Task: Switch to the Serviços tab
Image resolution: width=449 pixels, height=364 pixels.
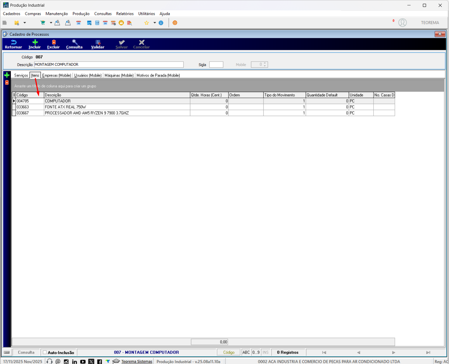Action: [x=21, y=75]
